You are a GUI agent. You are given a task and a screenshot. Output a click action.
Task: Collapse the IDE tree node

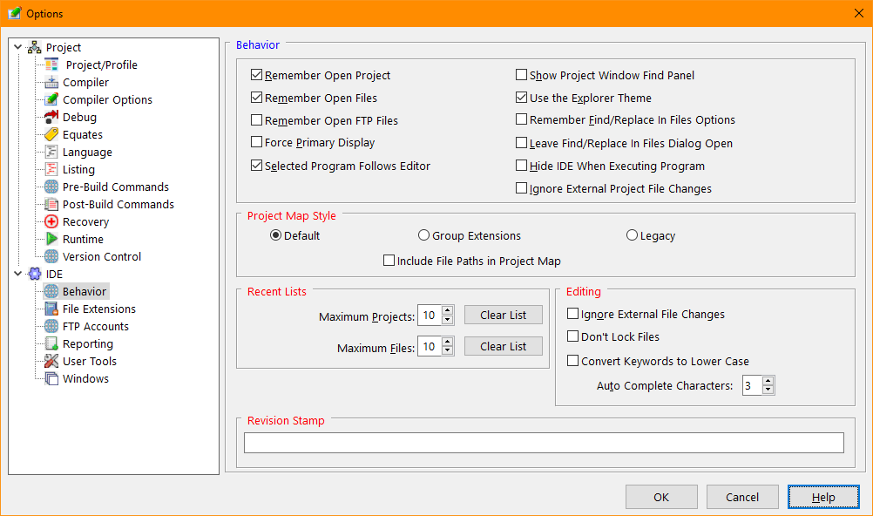(x=19, y=275)
